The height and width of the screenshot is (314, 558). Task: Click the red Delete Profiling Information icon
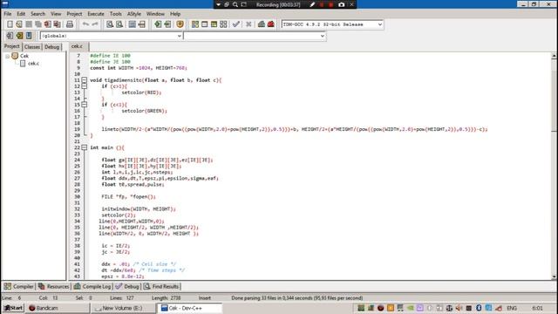click(x=271, y=24)
